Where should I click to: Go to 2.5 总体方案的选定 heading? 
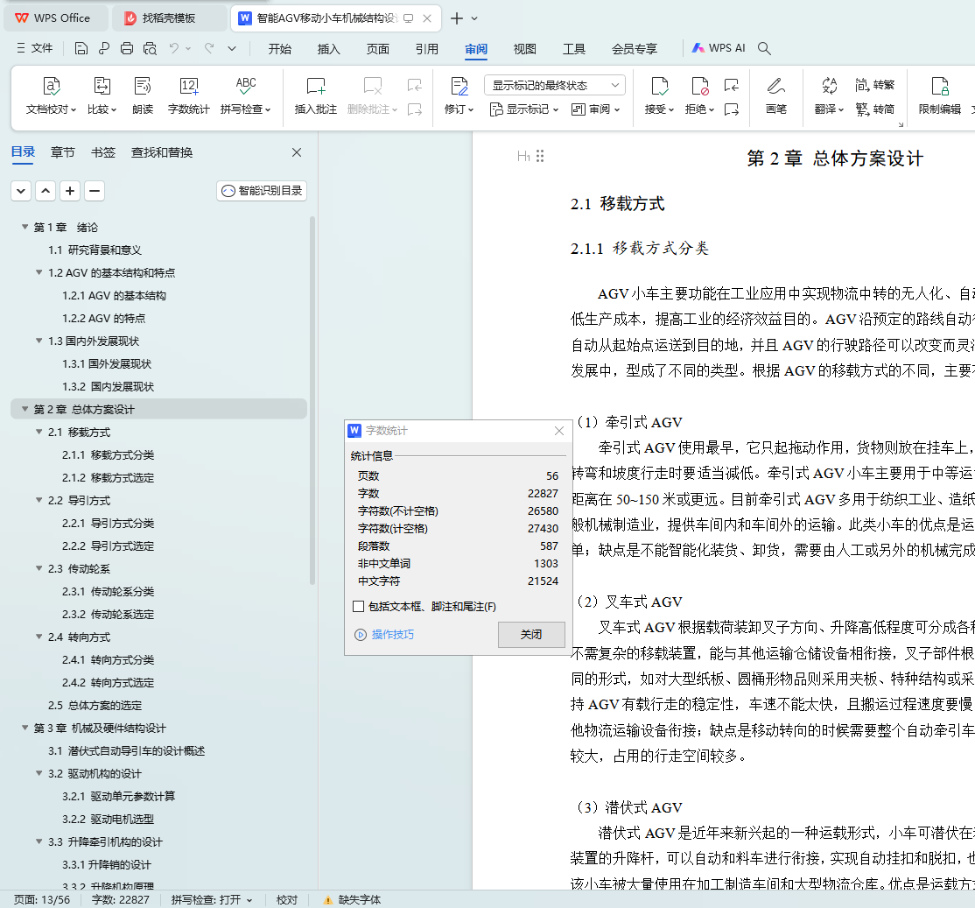(x=95, y=705)
